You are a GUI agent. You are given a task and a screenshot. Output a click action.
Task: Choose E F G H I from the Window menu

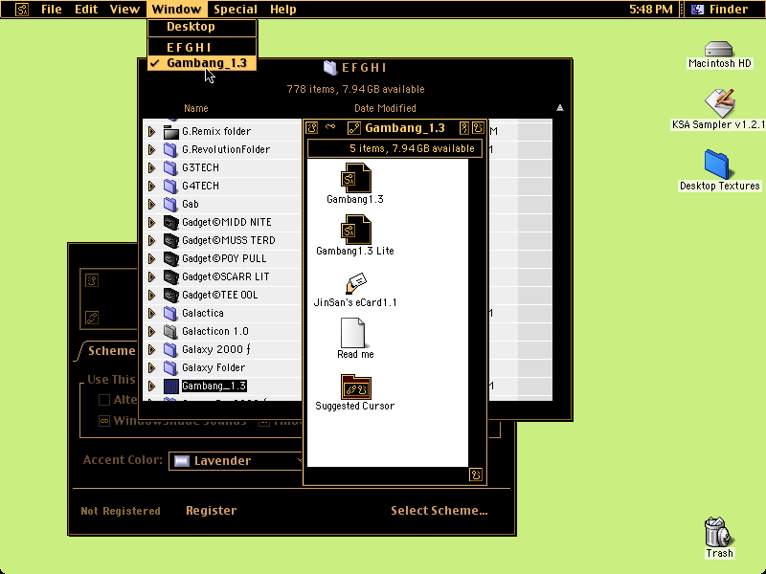click(202, 47)
